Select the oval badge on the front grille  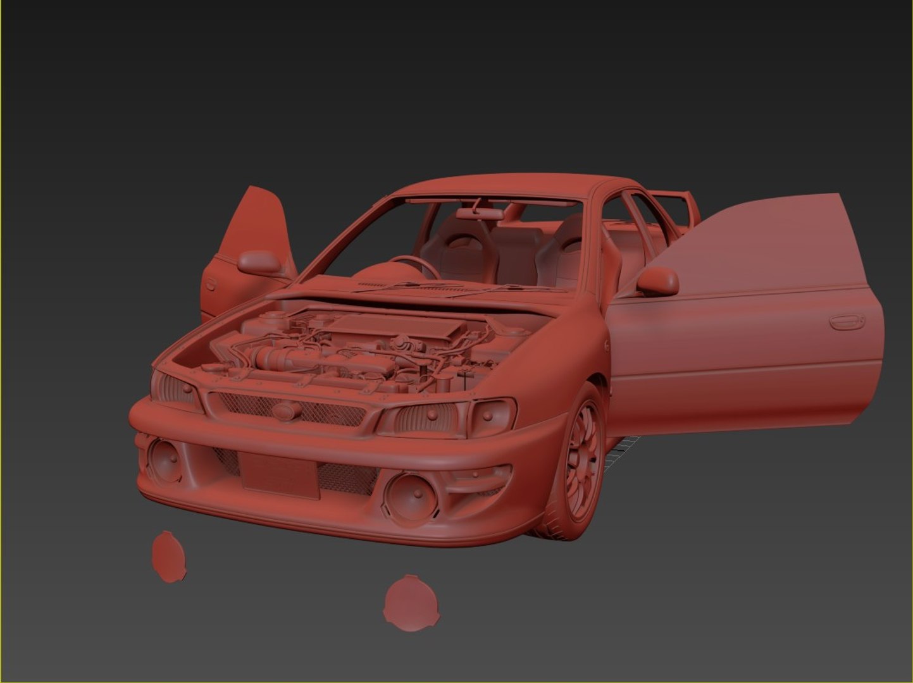[287, 412]
